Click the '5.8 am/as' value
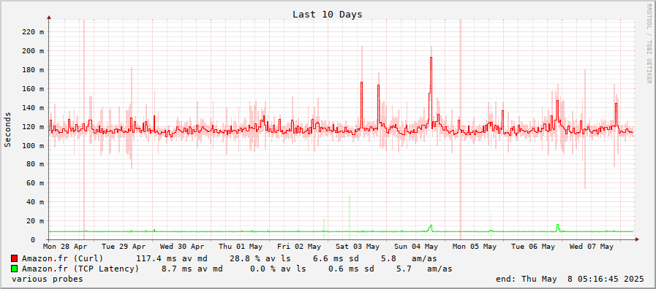This screenshot has height=289, width=656. tap(409, 258)
